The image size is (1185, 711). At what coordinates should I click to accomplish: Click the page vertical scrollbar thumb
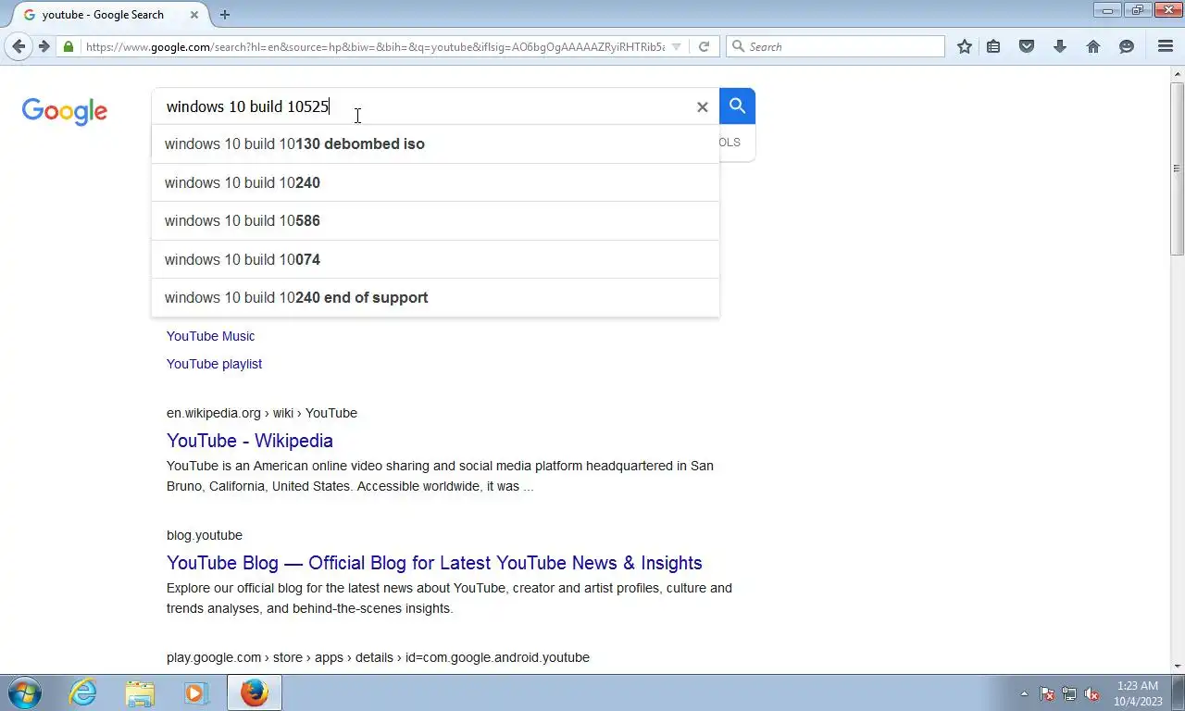(1178, 168)
